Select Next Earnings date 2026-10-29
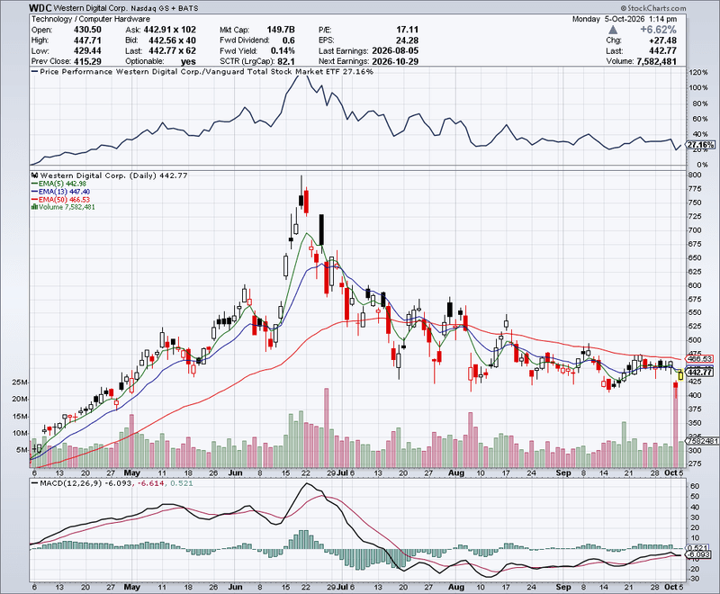720x594 pixels. pos(395,61)
